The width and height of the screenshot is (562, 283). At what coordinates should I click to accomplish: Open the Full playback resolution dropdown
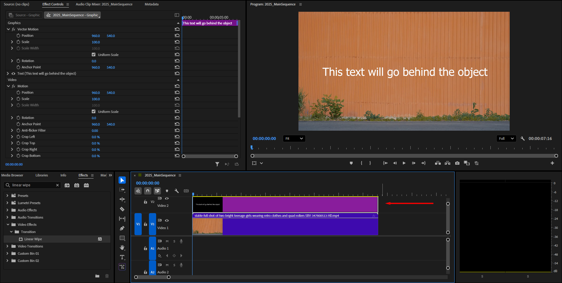(506, 138)
